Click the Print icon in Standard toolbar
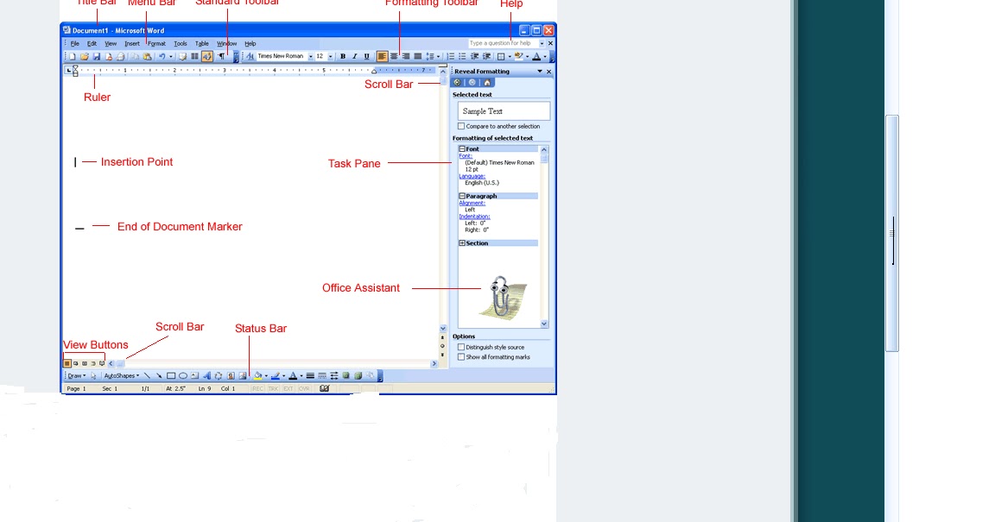 coord(121,56)
